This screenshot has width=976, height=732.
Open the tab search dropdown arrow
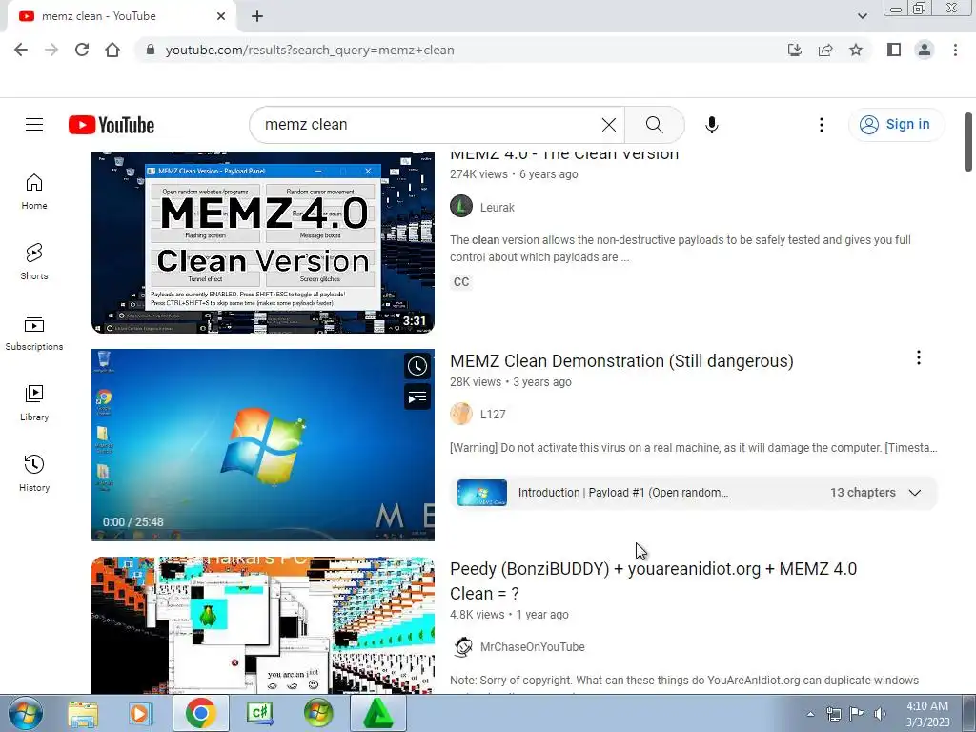click(x=862, y=16)
